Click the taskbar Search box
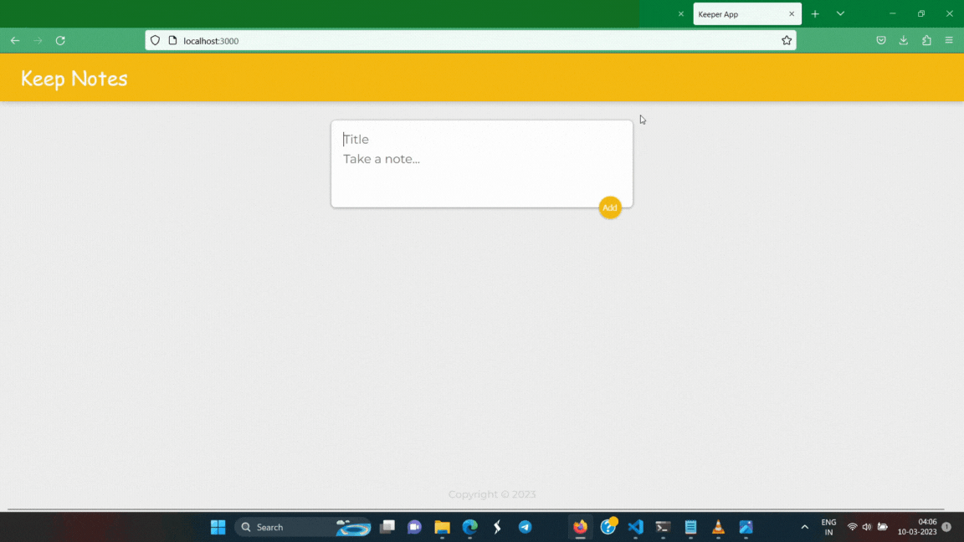This screenshot has width=964, height=542. (x=303, y=527)
